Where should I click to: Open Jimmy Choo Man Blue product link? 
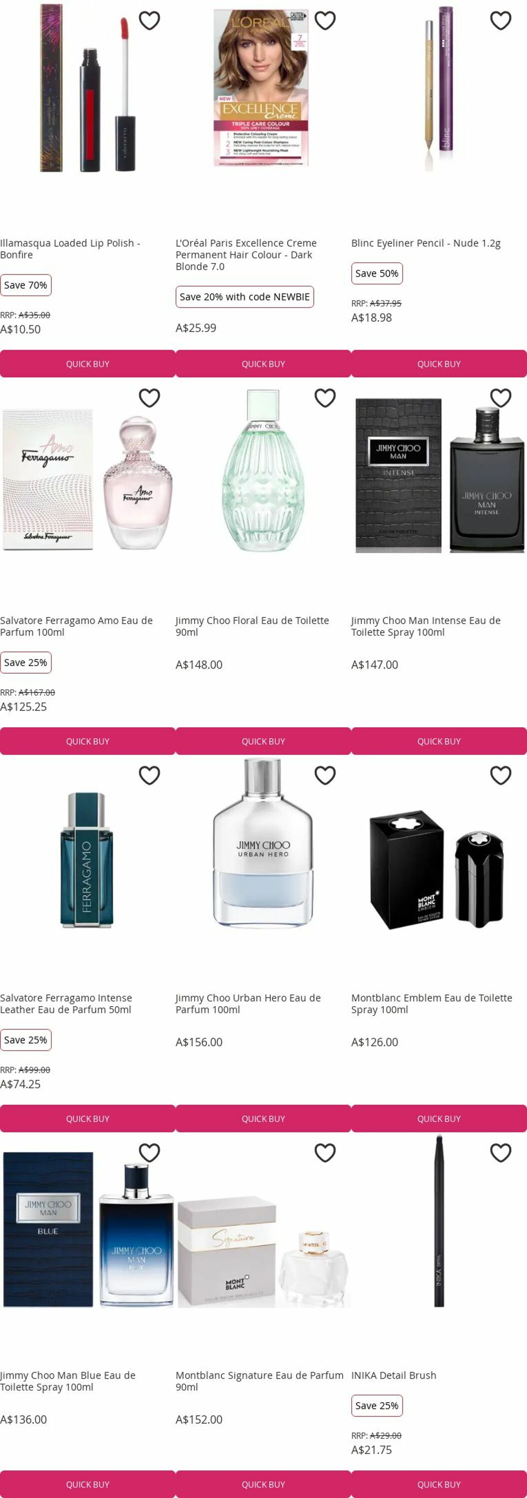click(67, 1381)
